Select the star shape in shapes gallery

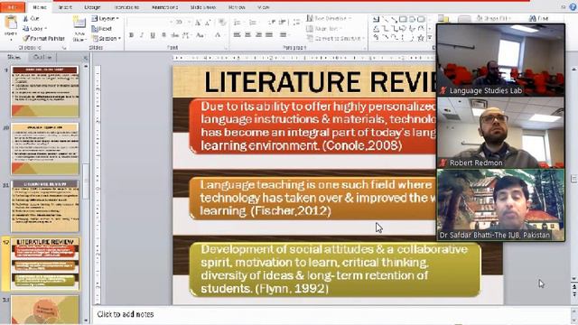(x=421, y=38)
